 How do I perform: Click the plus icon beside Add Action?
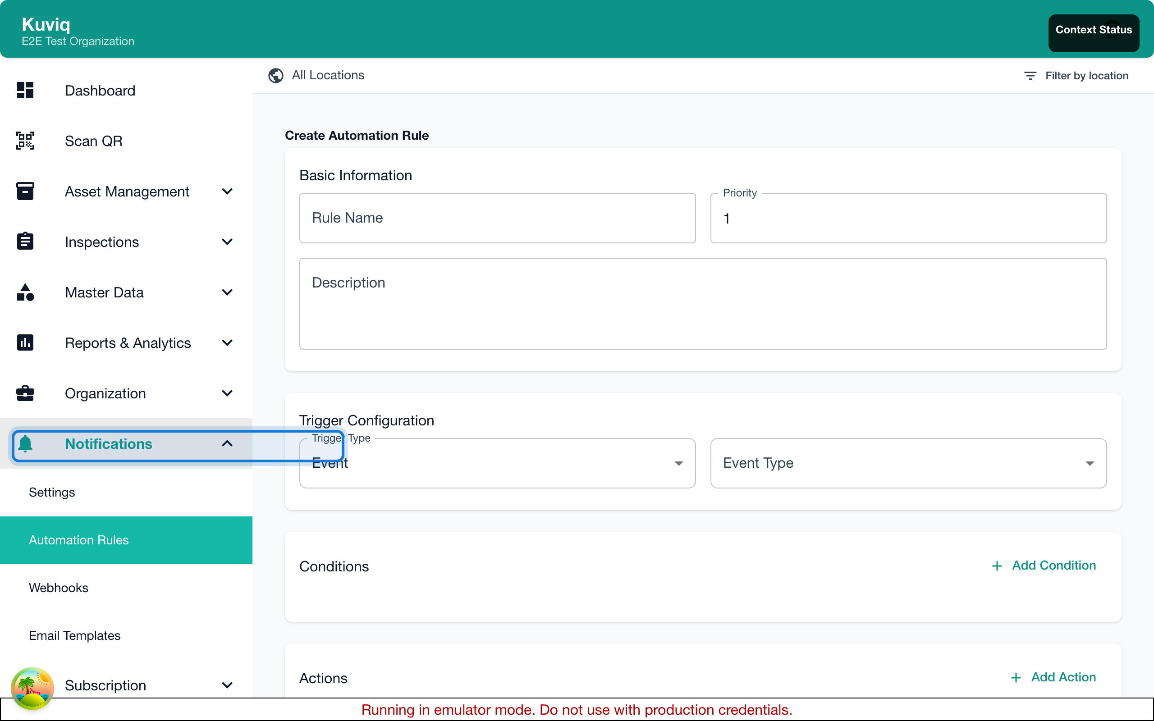[x=1016, y=678]
